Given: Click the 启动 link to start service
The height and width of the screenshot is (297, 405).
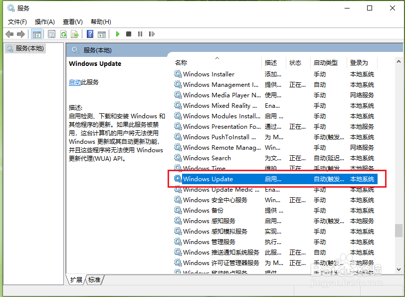Looking at the screenshot, I should tap(75, 82).
